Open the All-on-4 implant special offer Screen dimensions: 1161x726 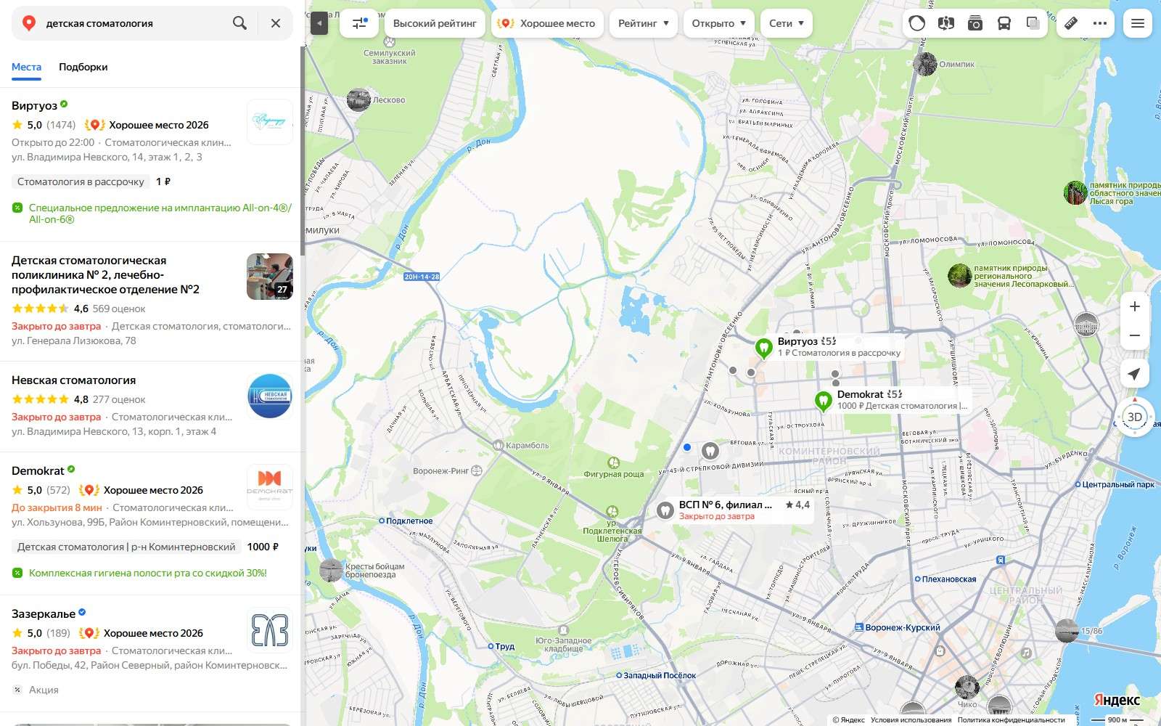pos(160,213)
